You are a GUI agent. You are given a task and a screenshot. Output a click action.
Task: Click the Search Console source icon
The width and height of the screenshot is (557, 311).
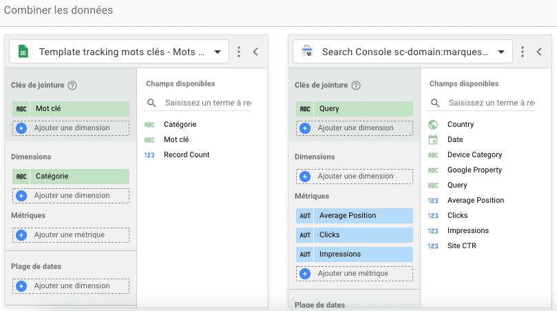click(306, 52)
